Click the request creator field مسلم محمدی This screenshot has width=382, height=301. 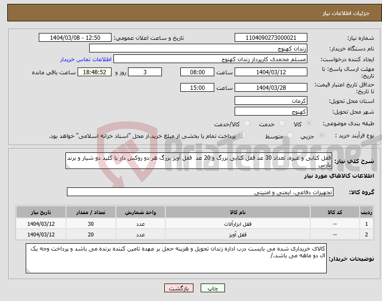(x=210, y=59)
